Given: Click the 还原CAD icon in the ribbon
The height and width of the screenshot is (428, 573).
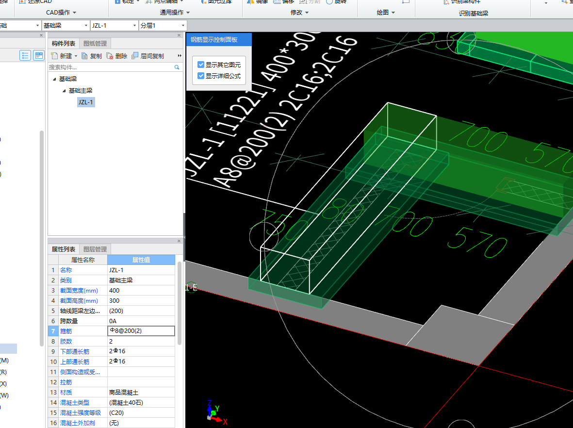Looking at the screenshot, I should point(22,1).
